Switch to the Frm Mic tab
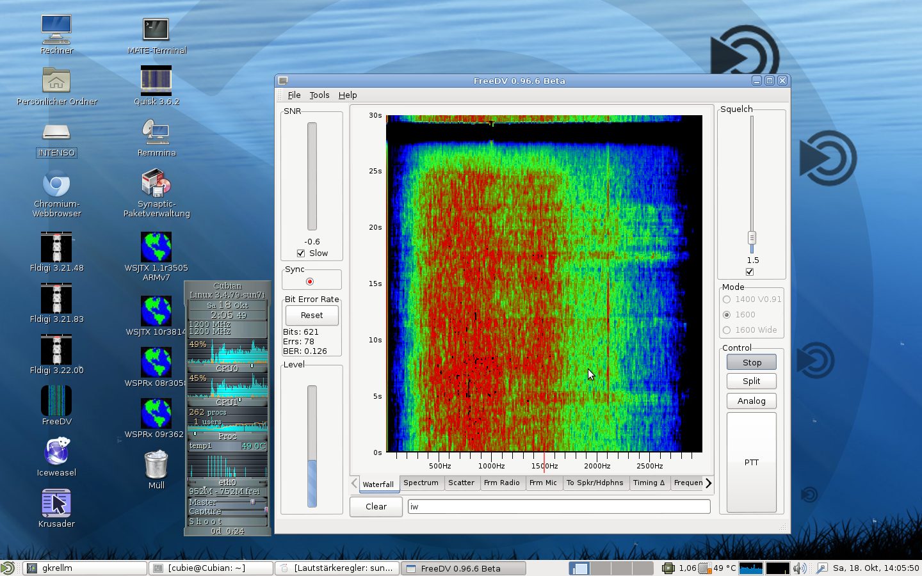The image size is (922, 576). [x=543, y=483]
